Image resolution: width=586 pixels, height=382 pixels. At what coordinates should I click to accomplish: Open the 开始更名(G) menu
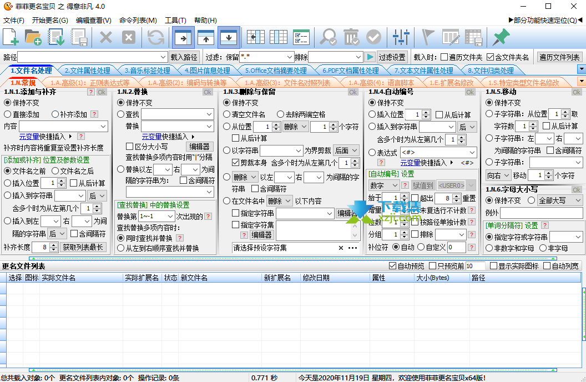50,20
